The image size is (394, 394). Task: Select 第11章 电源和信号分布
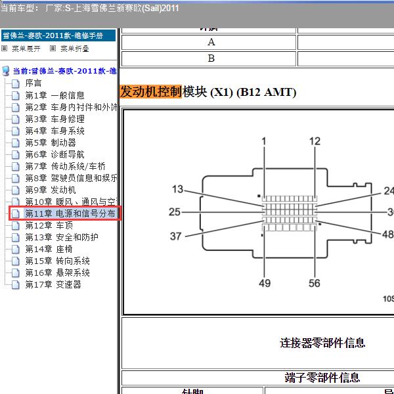tap(70, 213)
